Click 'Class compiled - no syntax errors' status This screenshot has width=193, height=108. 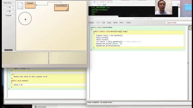(x=100, y=102)
